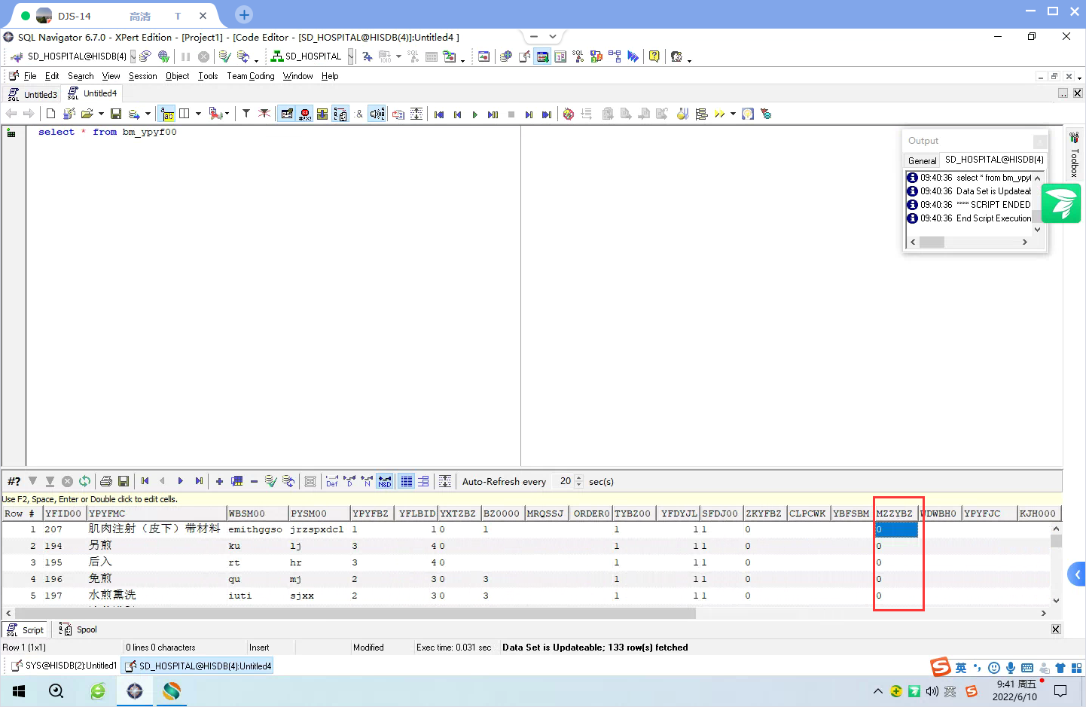Viewport: 1086px width, 707px height.
Task: Save the script with the floppy disk icon
Action: click(116, 114)
